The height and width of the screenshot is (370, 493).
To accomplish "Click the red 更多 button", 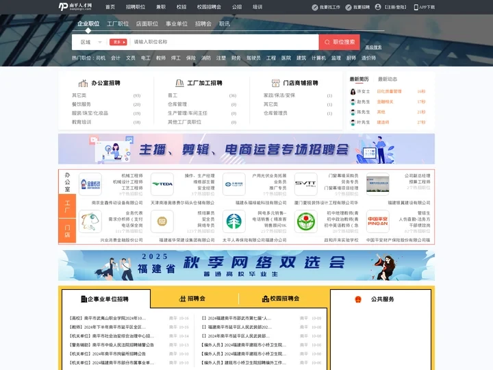I will (118, 42).
